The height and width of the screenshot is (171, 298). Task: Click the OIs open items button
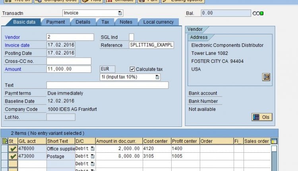(262, 117)
